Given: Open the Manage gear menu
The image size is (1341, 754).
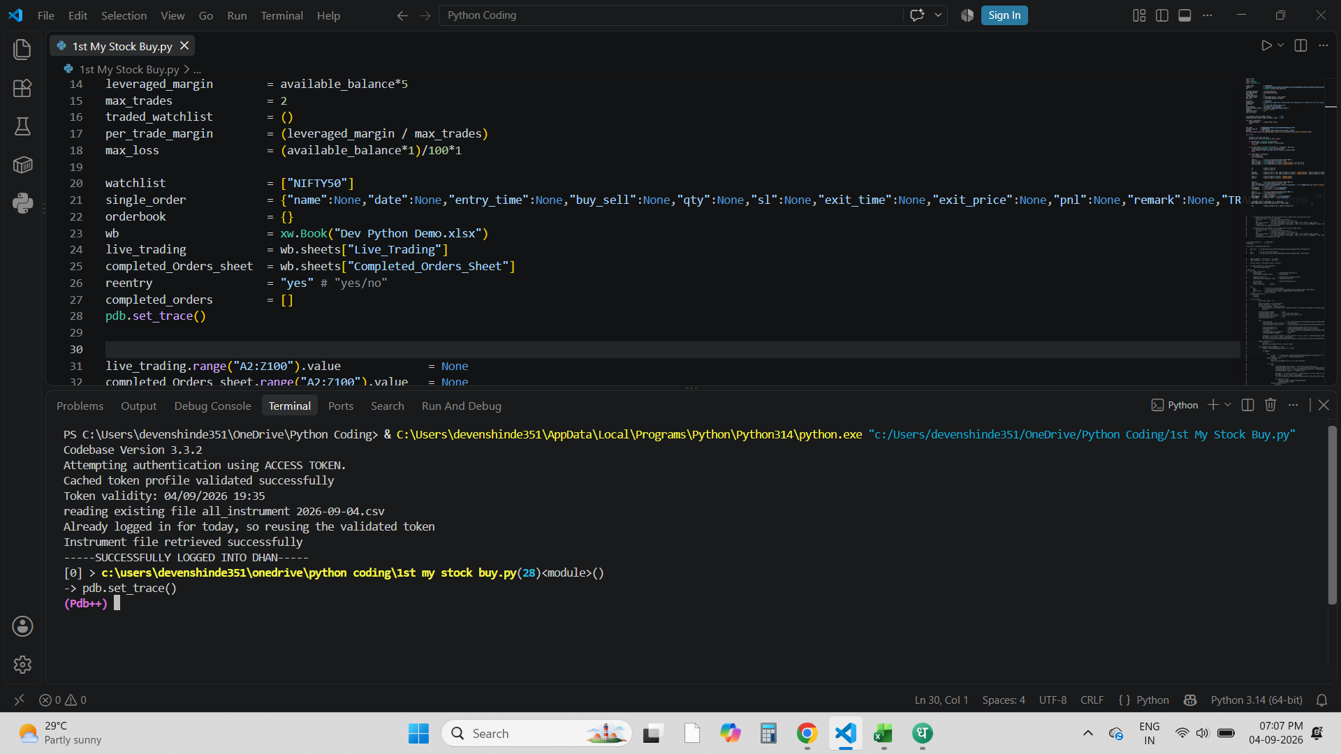Looking at the screenshot, I should click(x=22, y=665).
